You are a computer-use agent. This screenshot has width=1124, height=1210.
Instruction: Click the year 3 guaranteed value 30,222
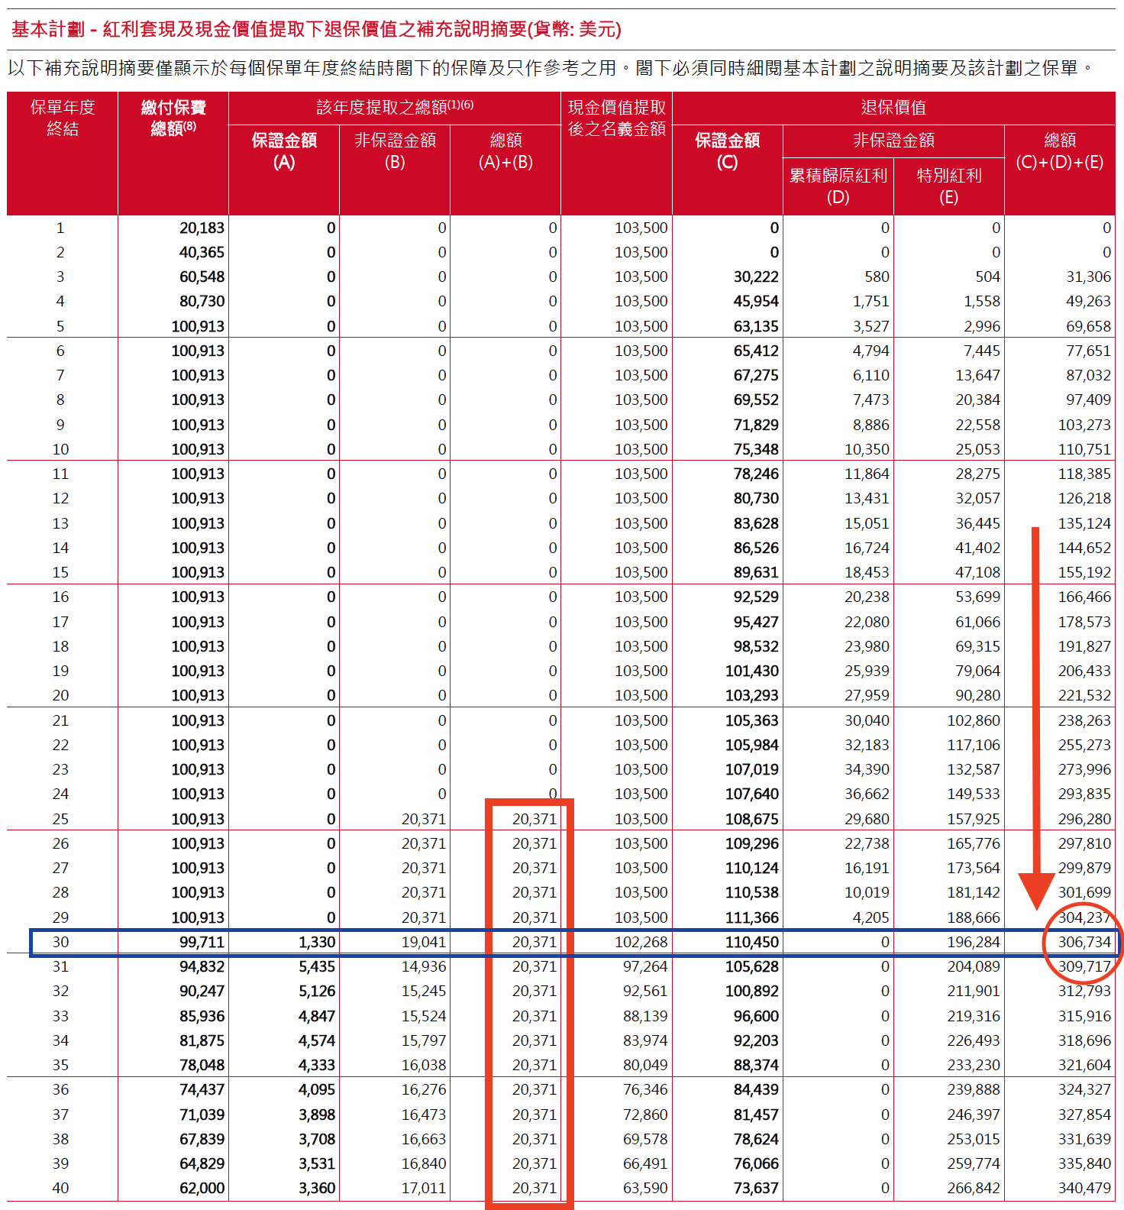click(x=755, y=277)
